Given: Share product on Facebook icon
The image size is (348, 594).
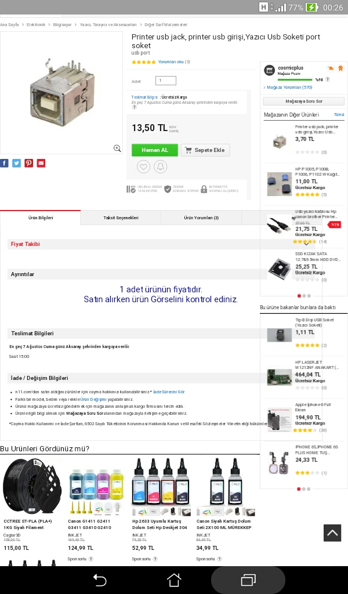Looking at the screenshot, I should [4, 163].
